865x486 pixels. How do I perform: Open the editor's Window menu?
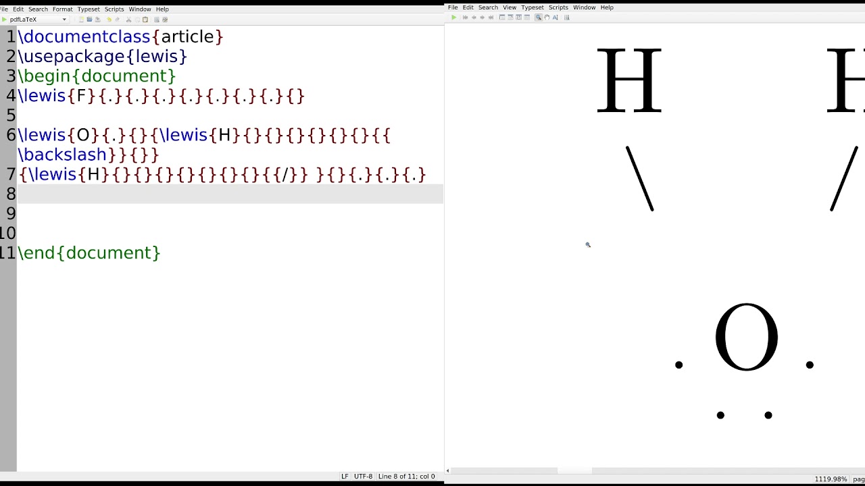(x=140, y=9)
